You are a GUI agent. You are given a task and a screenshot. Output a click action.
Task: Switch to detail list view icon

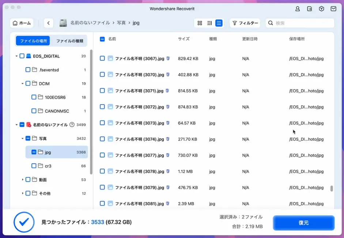209,23
